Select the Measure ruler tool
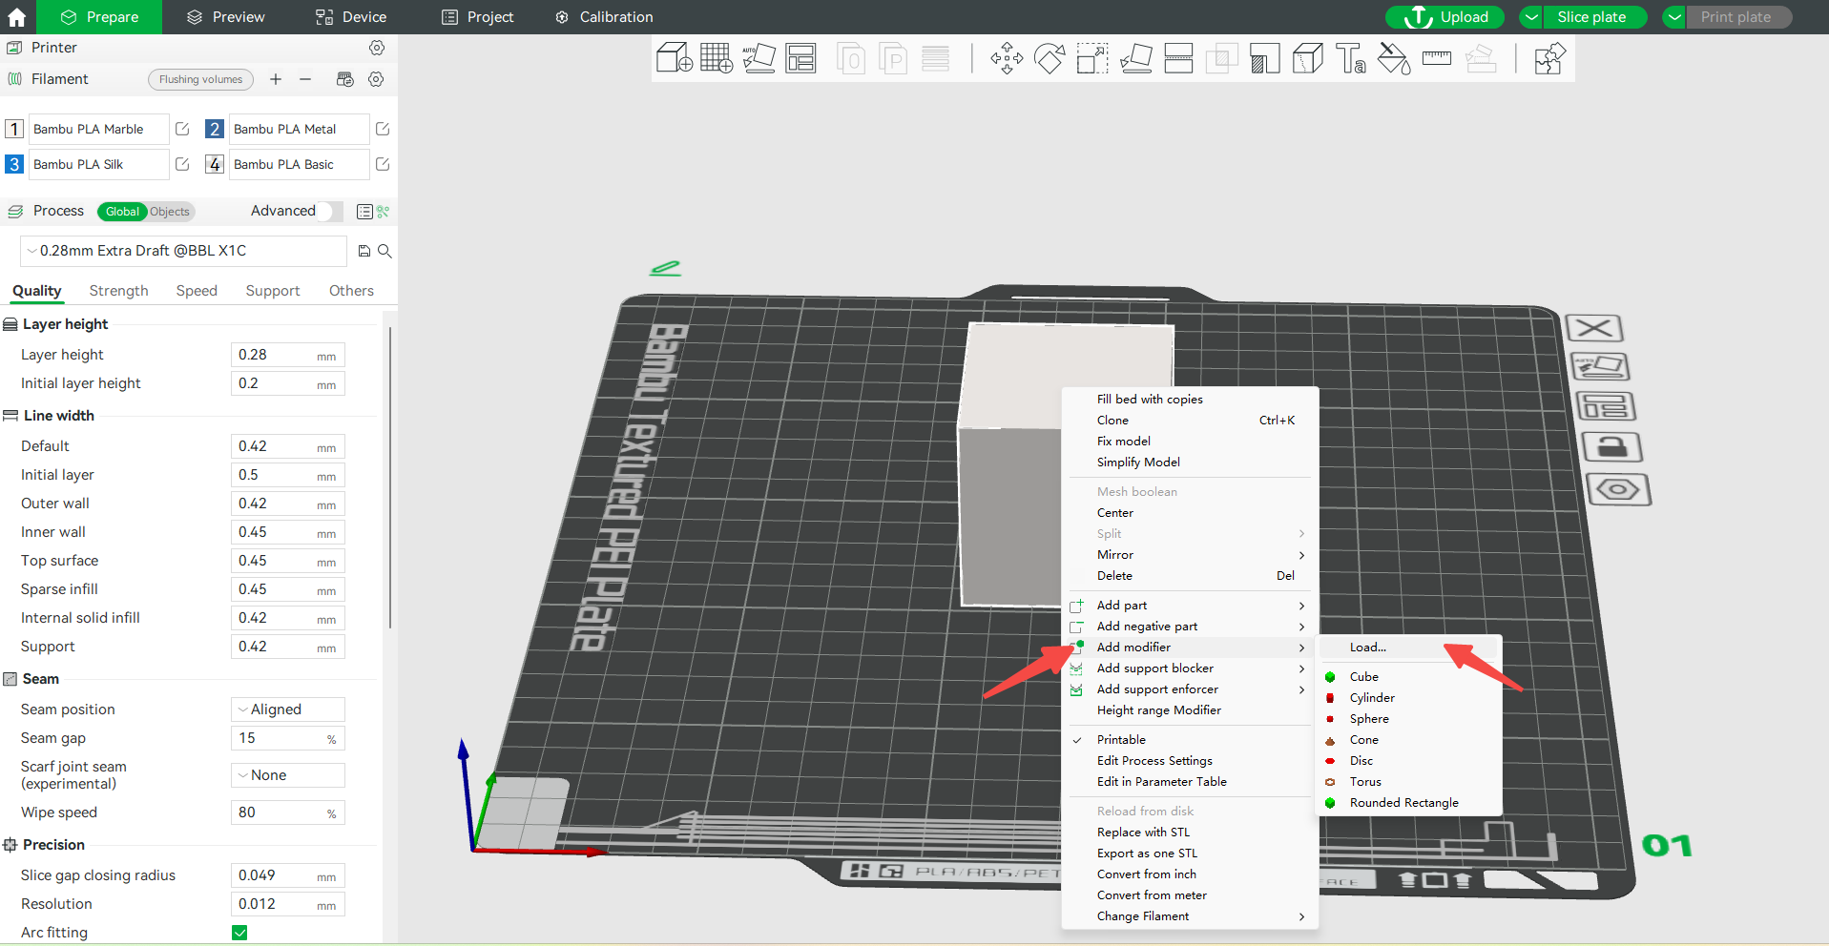The height and width of the screenshot is (946, 1829). click(x=1437, y=58)
